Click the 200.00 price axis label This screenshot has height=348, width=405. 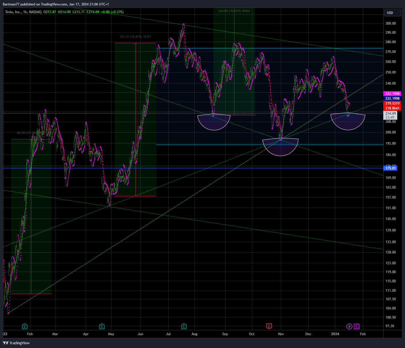[x=391, y=132]
